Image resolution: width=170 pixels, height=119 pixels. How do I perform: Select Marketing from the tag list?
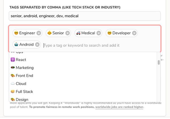[x=24, y=68]
